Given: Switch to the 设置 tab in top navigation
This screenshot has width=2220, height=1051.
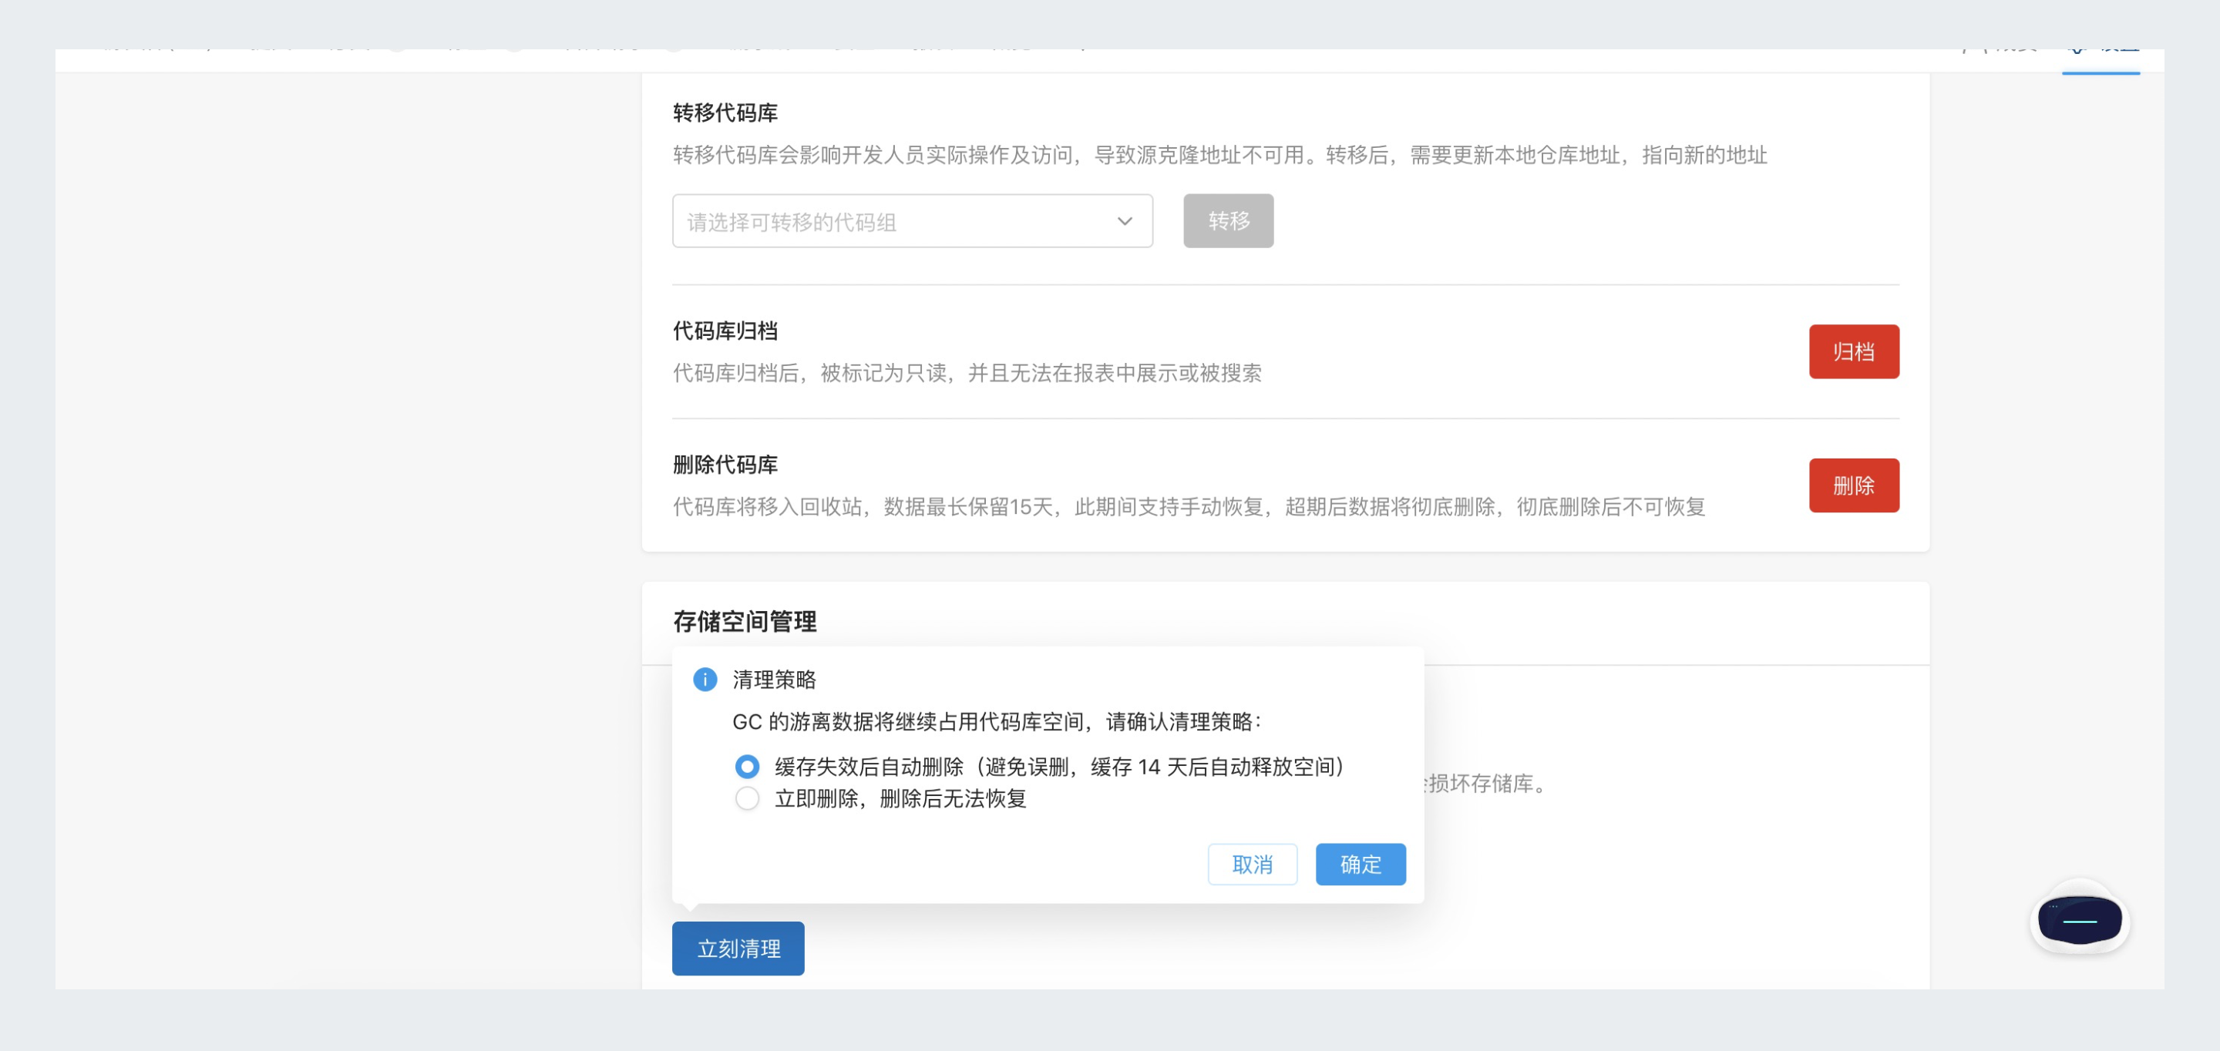Looking at the screenshot, I should [x=2103, y=47].
